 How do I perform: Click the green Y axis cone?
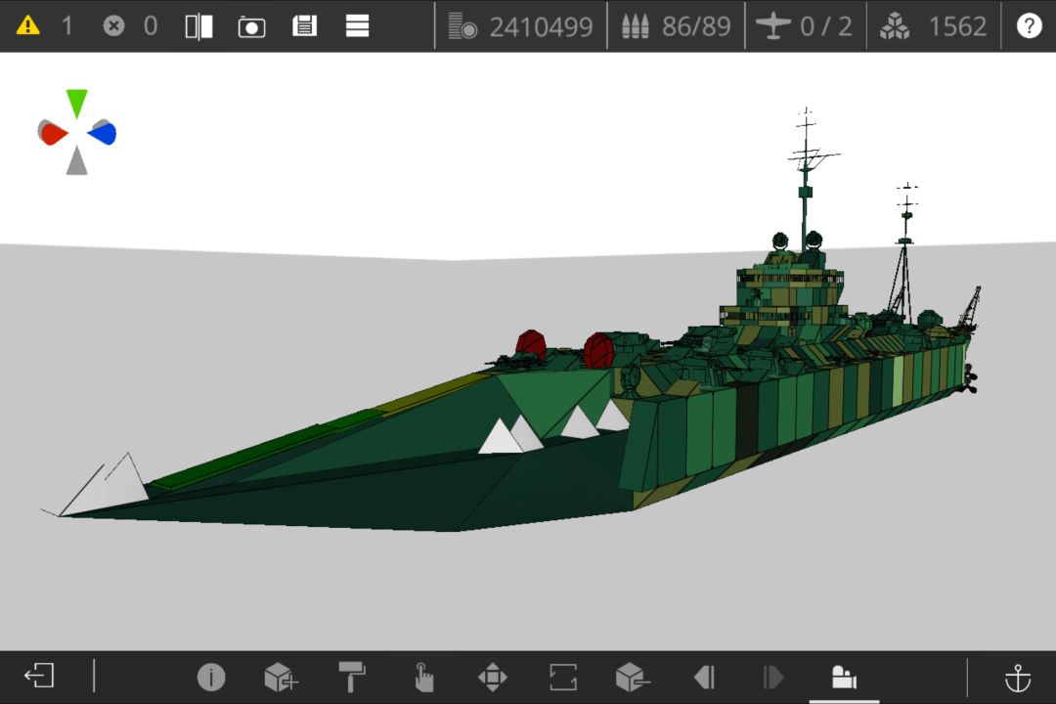[77, 103]
